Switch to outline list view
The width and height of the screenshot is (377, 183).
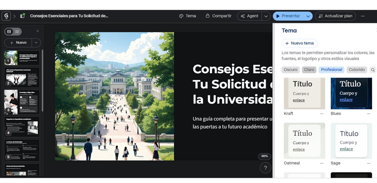point(17,31)
